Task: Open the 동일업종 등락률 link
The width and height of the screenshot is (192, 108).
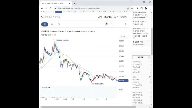Action: coord(139,45)
